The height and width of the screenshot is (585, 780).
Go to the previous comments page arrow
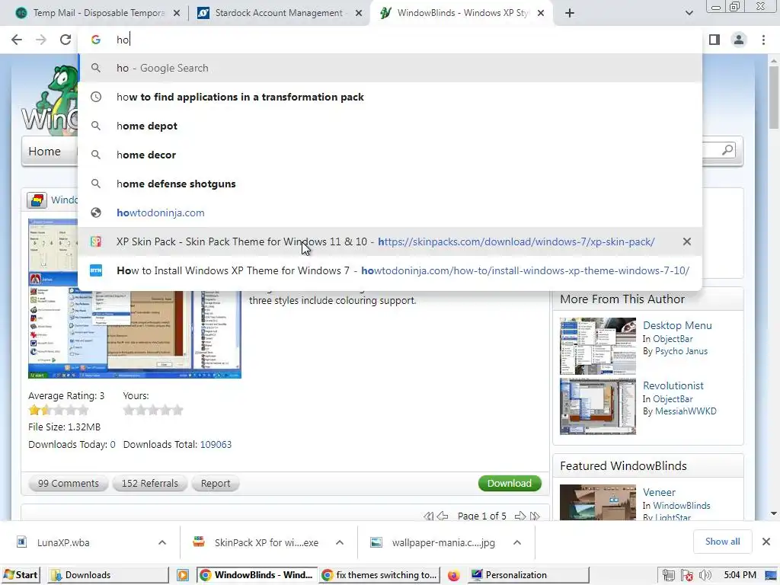tap(443, 516)
